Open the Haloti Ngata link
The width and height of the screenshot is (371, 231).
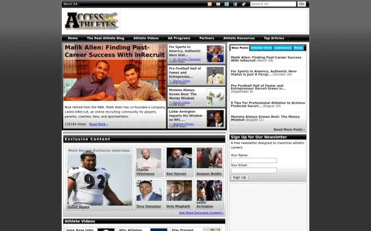coord(79,207)
